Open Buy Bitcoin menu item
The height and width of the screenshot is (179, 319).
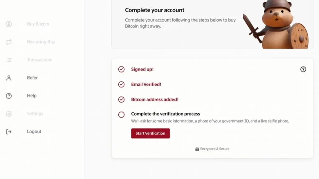pyautogui.click(x=38, y=24)
